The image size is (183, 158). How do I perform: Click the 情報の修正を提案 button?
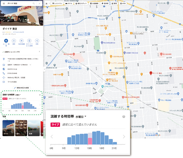point(22,88)
